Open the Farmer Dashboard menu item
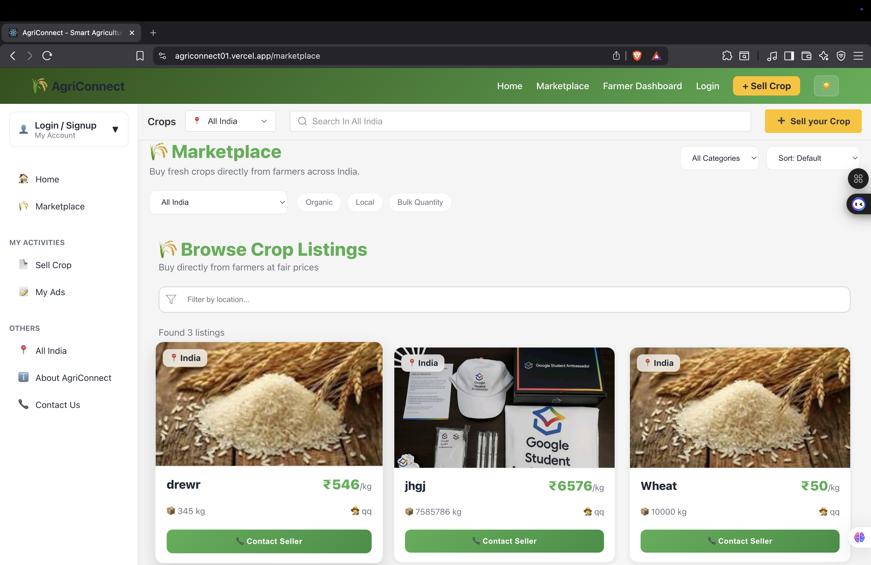 642,86
